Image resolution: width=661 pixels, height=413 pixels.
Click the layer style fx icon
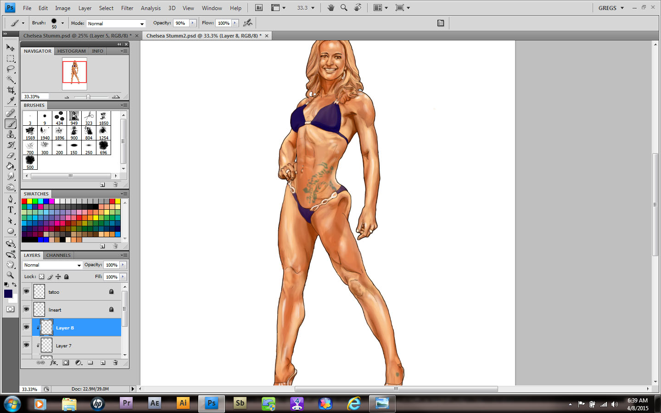point(53,363)
